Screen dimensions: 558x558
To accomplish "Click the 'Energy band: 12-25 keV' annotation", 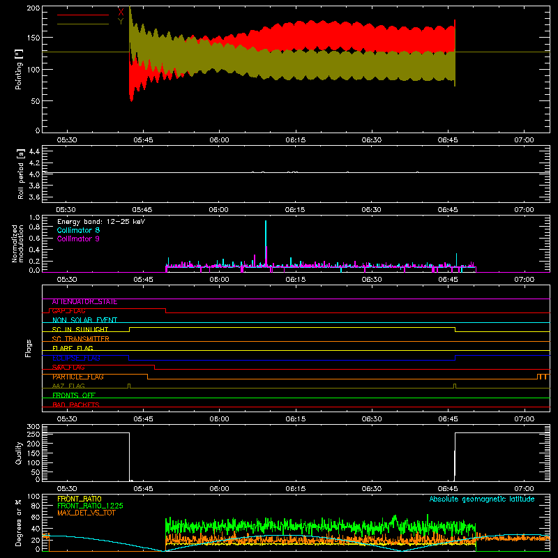I will click(101, 222).
